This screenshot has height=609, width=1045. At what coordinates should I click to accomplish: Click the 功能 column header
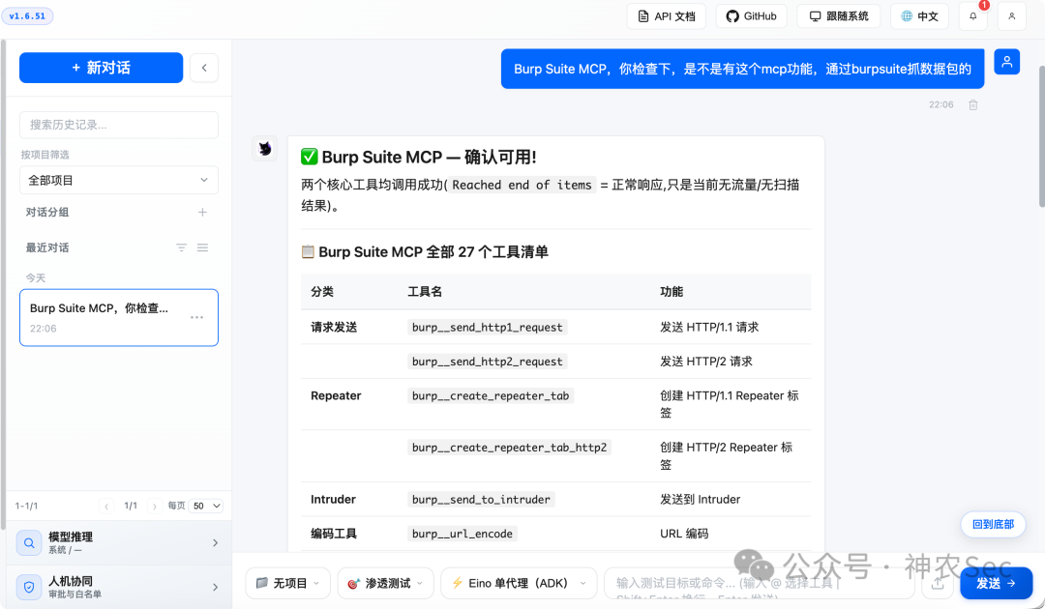pyautogui.click(x=672, y=292)
